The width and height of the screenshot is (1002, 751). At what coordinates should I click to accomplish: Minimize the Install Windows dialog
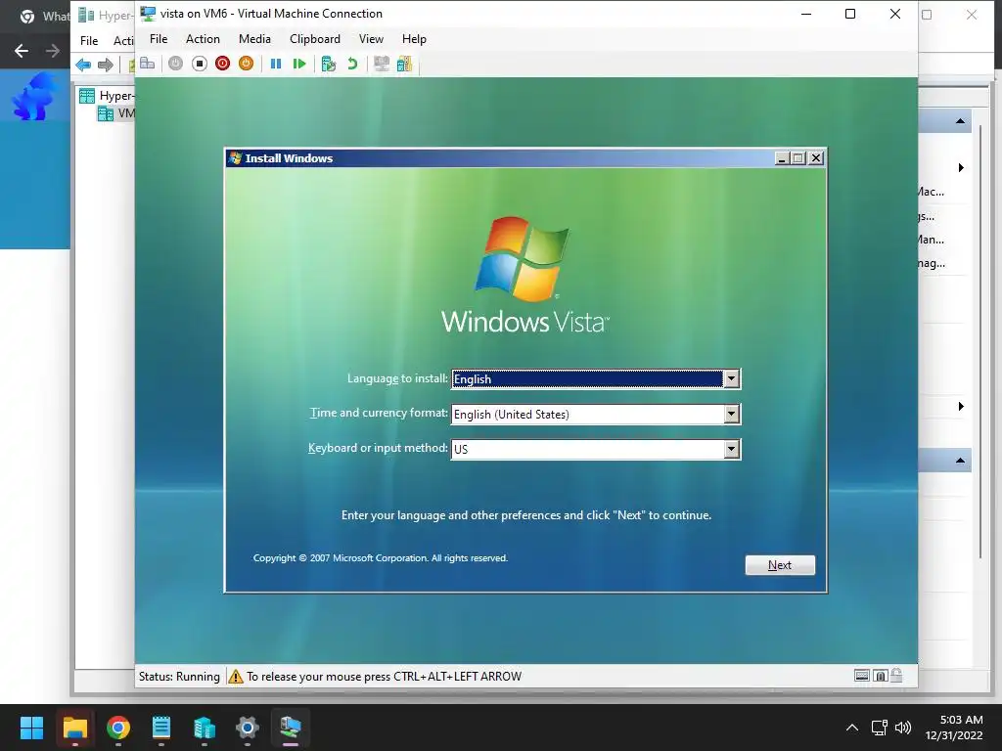click(x=781, y=158)
